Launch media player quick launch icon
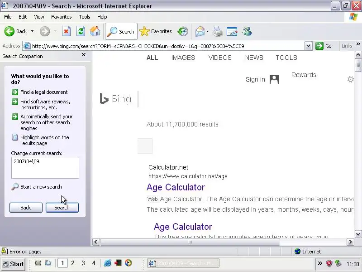The height and width of the screenshot is (272, 362). pos(129,263)
